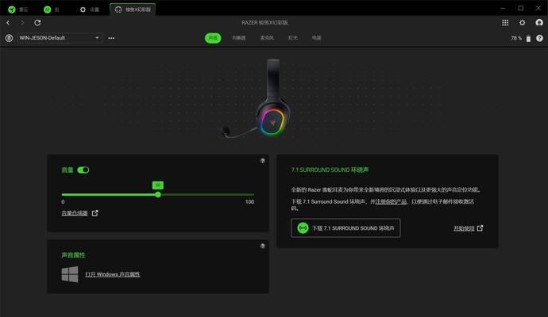This screenshot has width=548, height=317.
Task: Minimize the Synapse window
Action: tap(503, 8)
